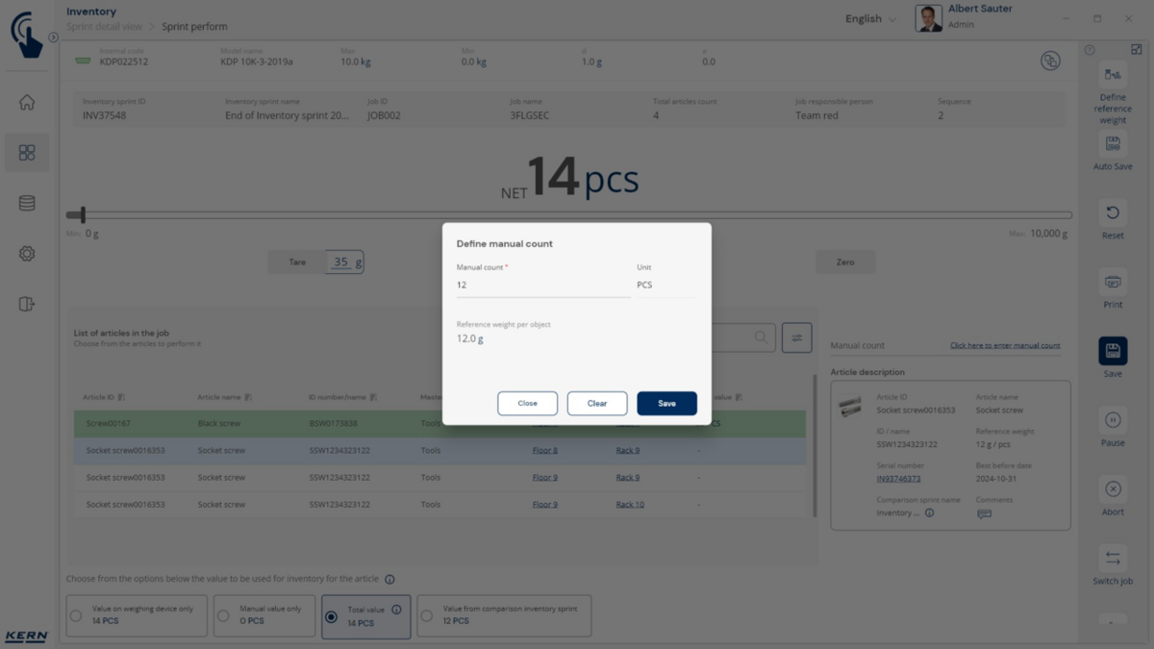The width and height of the screenshot is (1154, 649).
Task: Select 'Manual value only' radio button
Action: pos(223,616)
